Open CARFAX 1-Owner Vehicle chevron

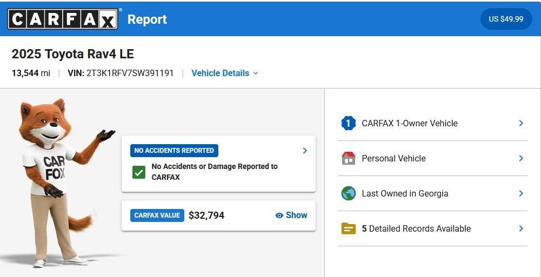click(521, 123)
